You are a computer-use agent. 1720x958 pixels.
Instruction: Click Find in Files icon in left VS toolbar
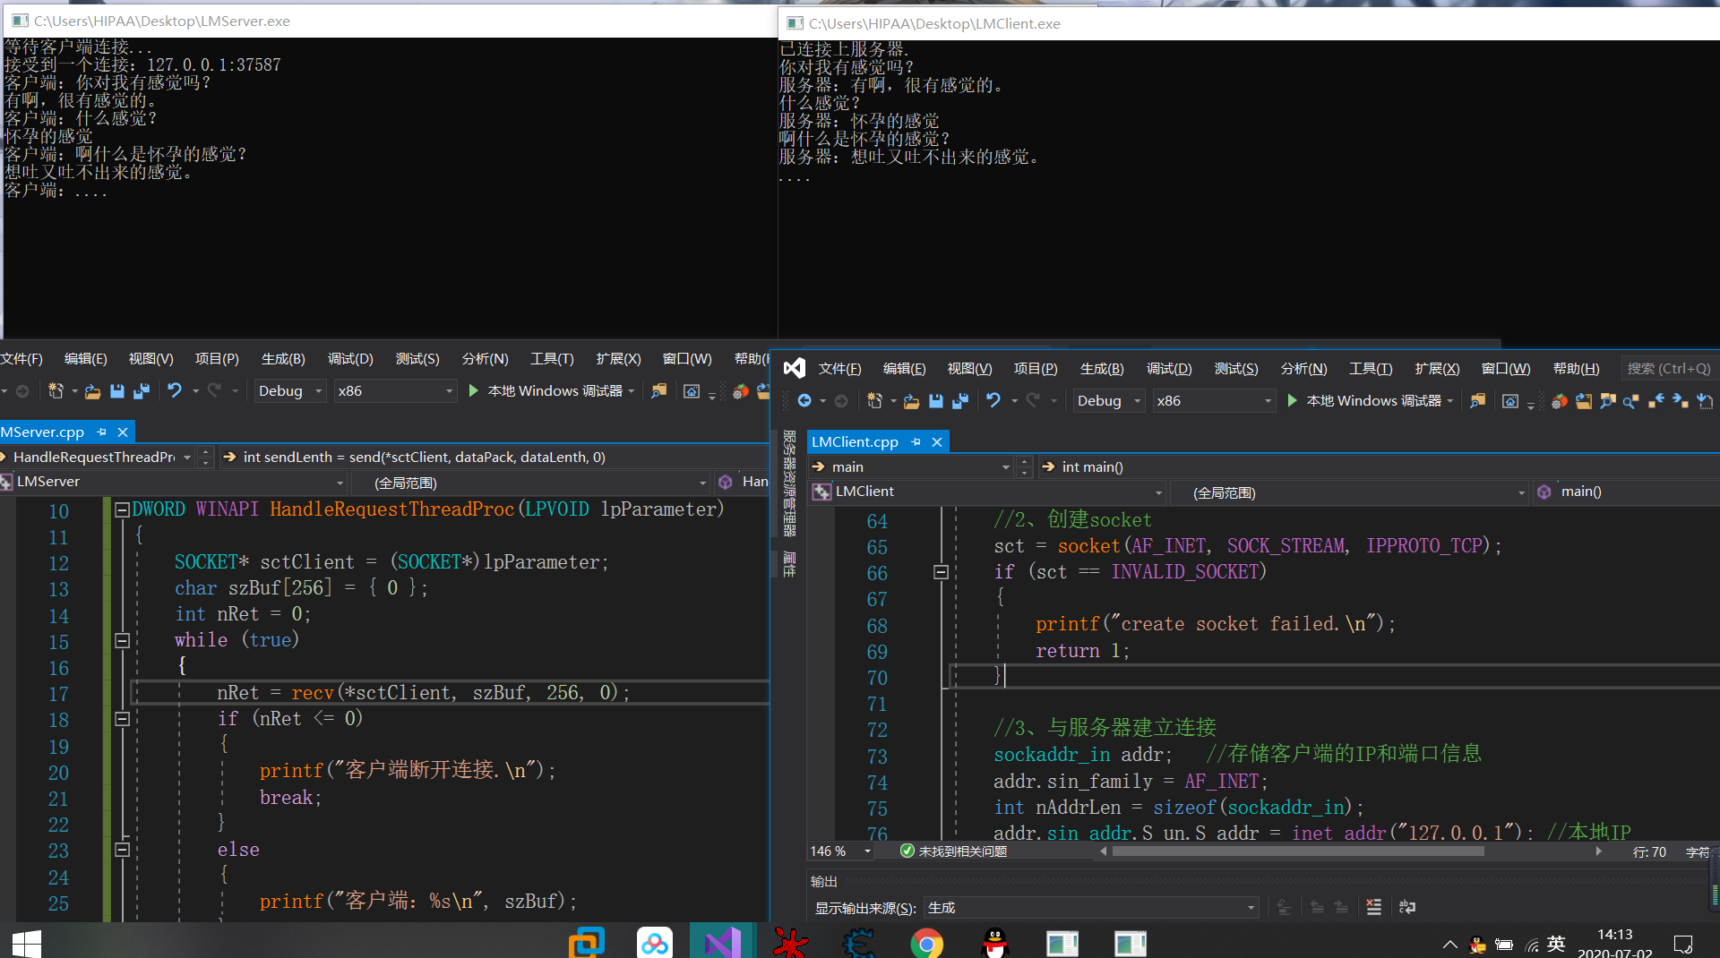point(659,391)
